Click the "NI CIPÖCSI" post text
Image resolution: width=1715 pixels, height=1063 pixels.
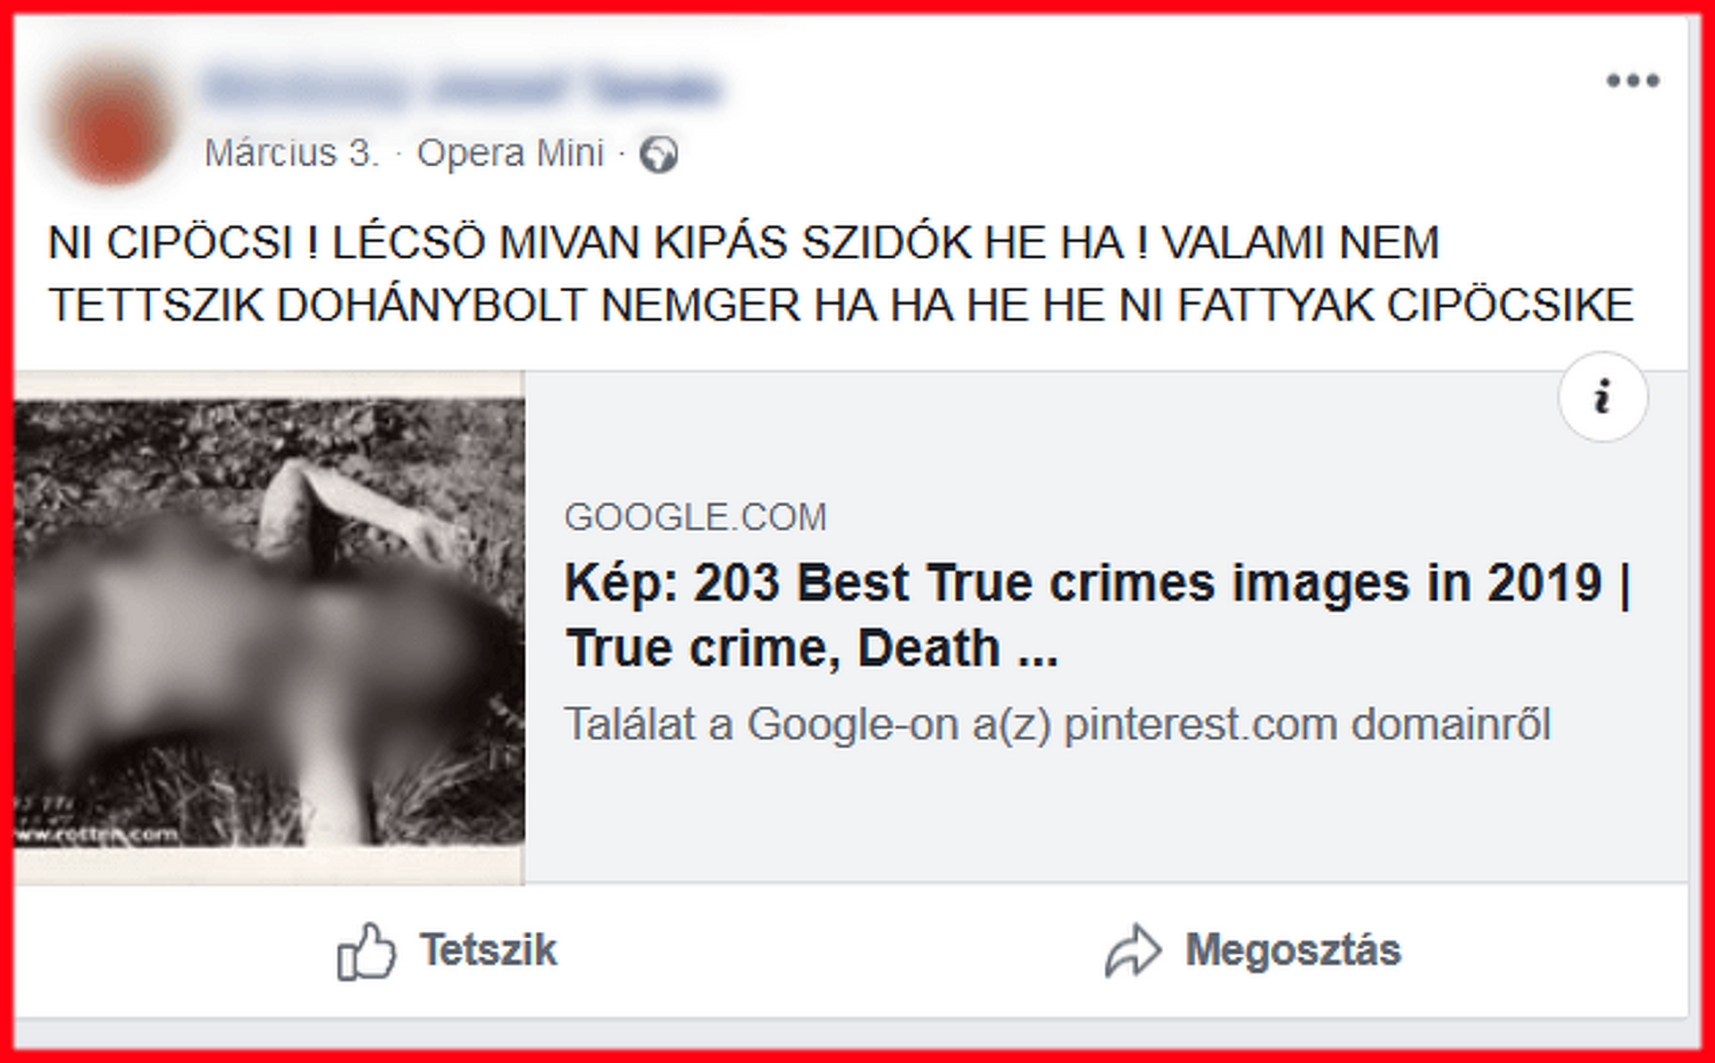click(x=171, y=243)
